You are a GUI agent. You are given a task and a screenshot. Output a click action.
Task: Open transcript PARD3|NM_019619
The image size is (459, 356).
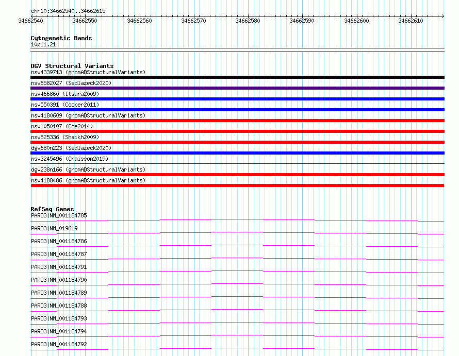(x=54, y=228)
